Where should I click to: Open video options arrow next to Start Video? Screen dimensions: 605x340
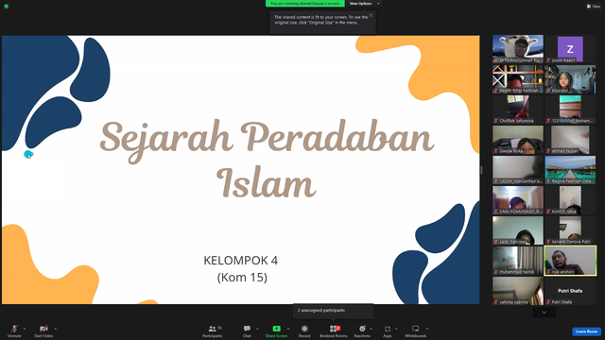coord(56,329)
